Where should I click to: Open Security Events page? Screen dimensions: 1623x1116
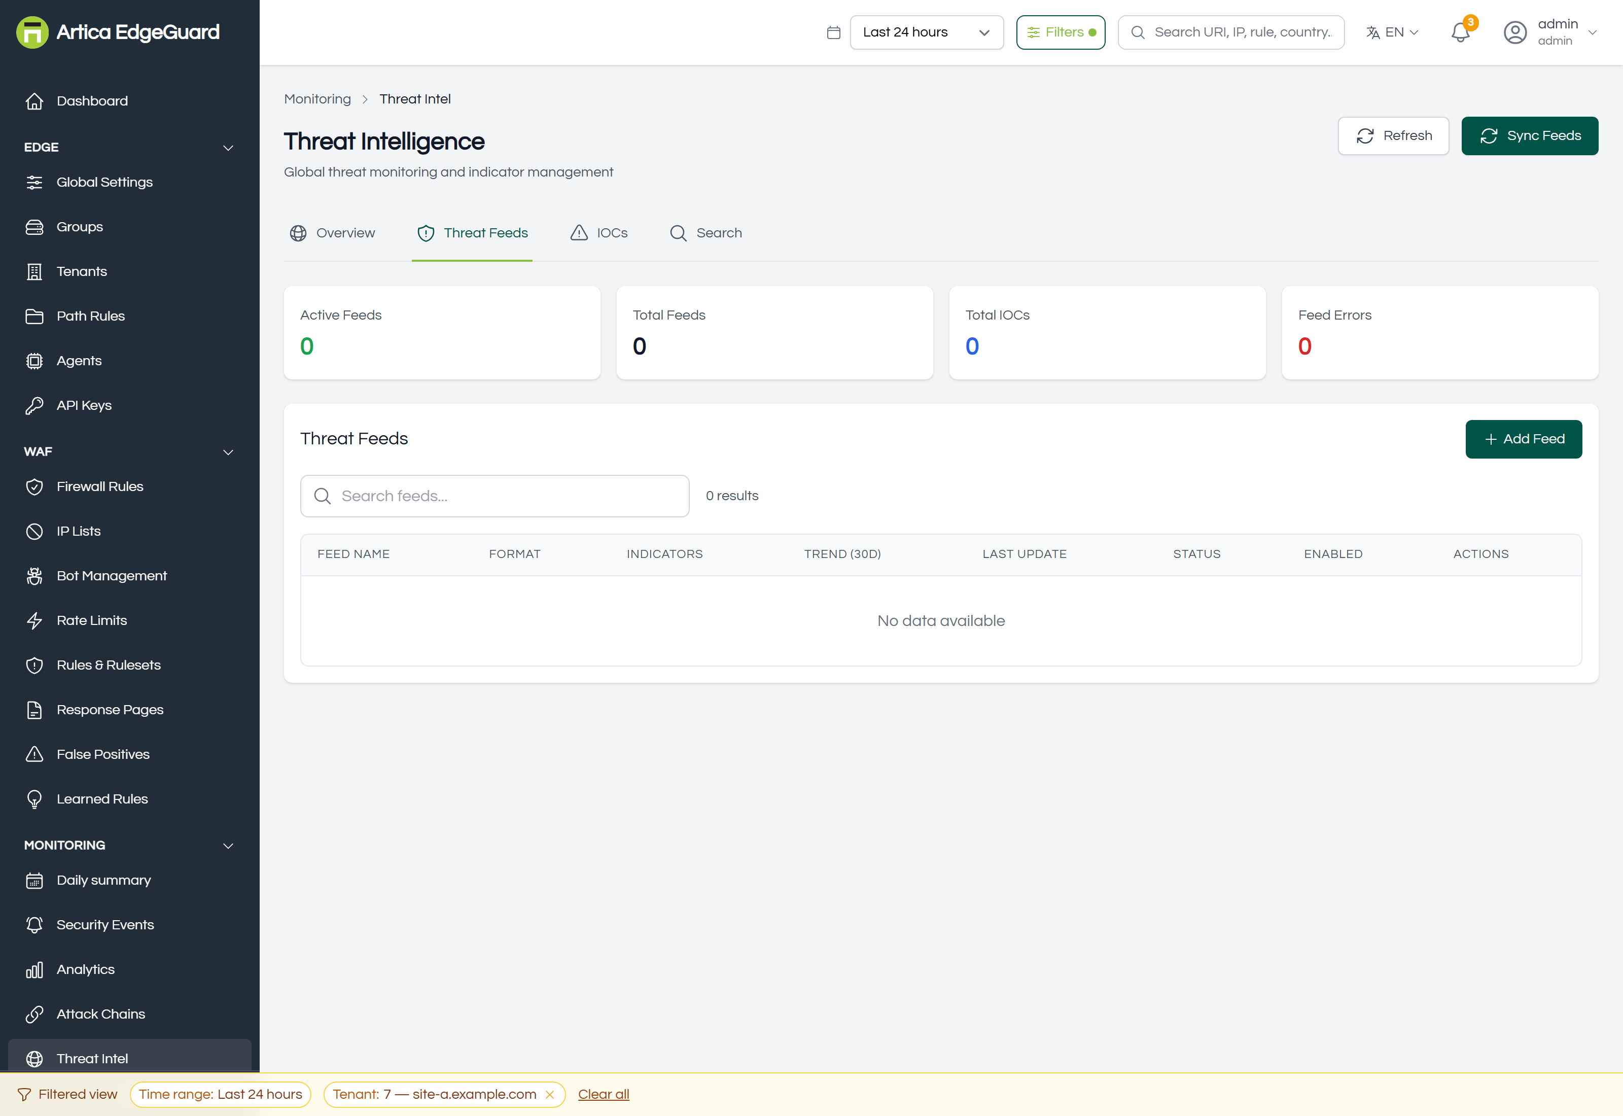tap(129, 925)
